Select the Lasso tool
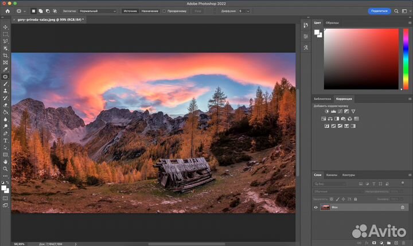413x246 pixels. point(5,41)
